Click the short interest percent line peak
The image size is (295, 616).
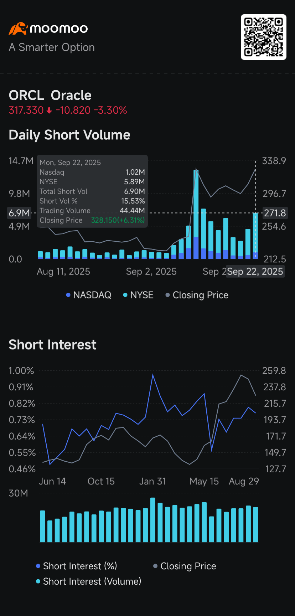tap(153, 375)
